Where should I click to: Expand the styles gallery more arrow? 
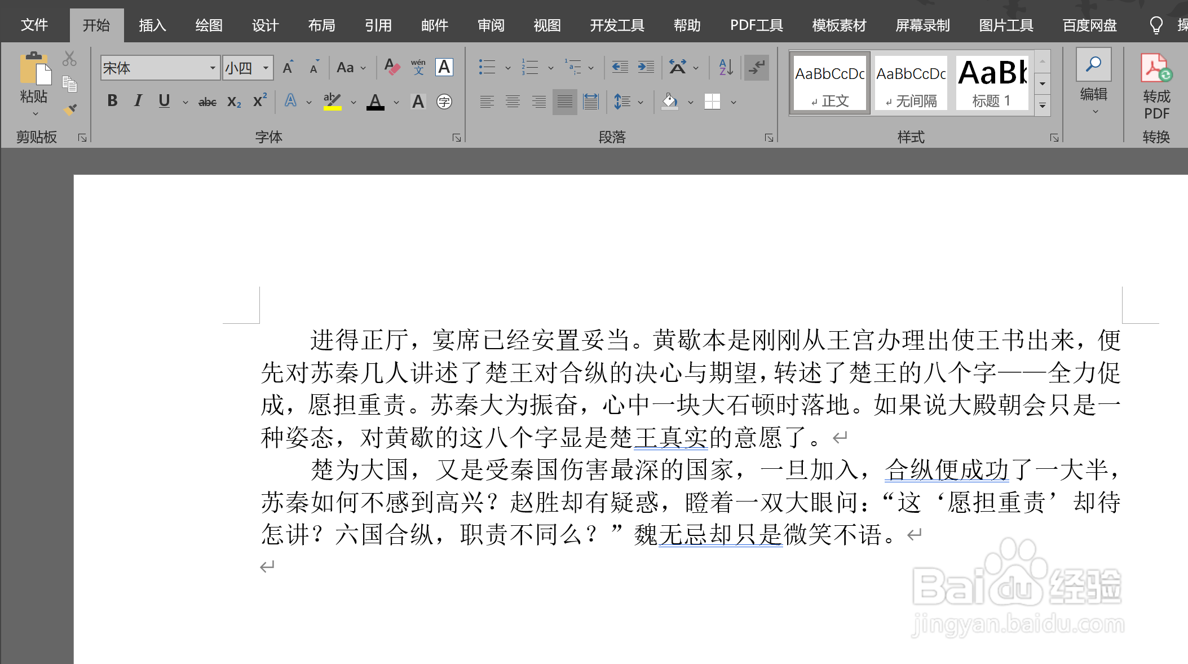point(1043,106)
